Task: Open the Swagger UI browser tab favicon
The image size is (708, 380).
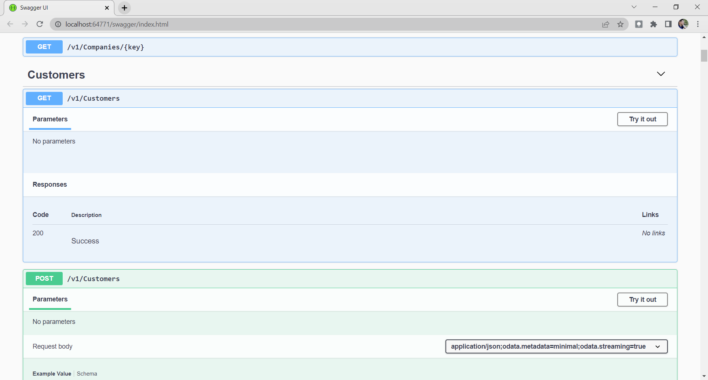Action: (x=13, y=7)
